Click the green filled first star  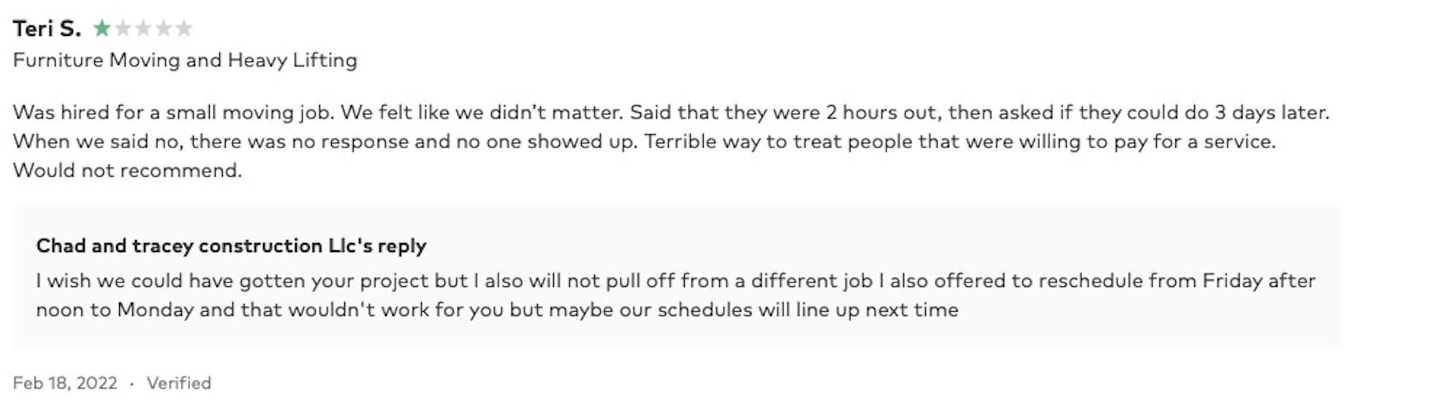coord(102,28)
